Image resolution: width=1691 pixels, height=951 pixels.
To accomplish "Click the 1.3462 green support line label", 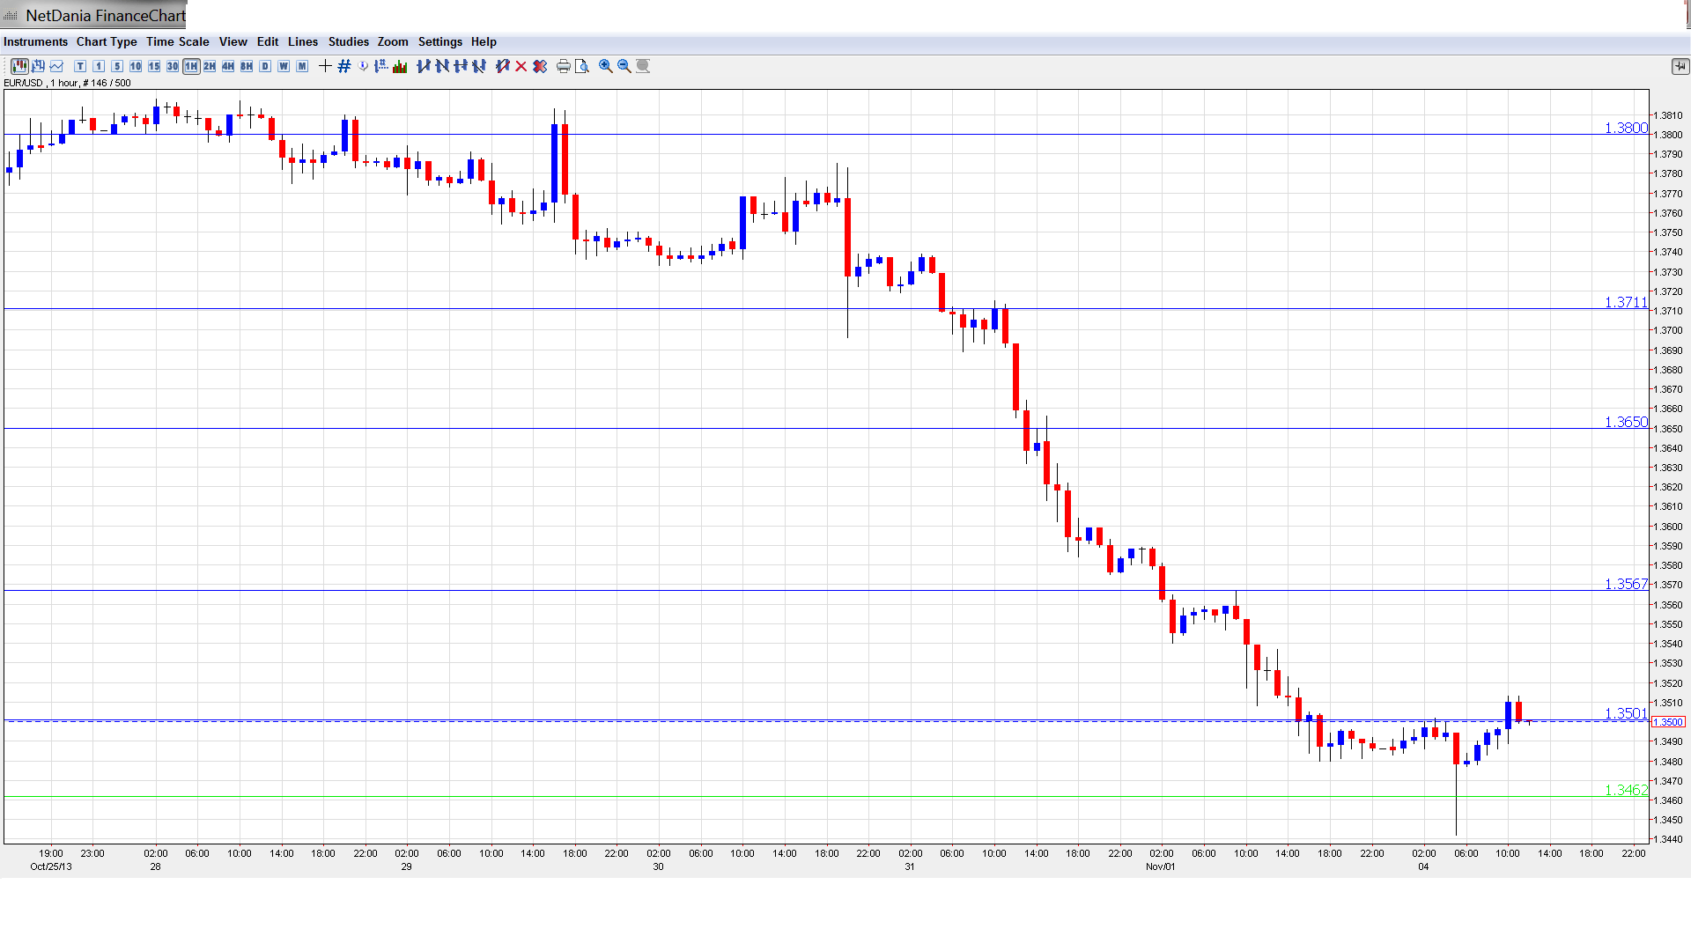I will (1625, 790).
